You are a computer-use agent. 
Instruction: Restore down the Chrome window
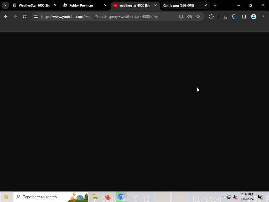click(251, 5)
